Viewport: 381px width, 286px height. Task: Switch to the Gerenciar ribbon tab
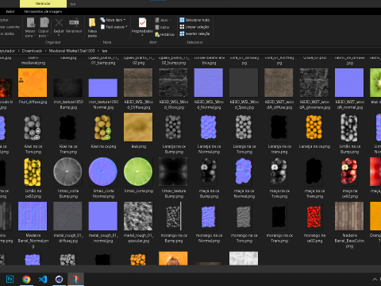pyautogui.click(x=43, y=4)
